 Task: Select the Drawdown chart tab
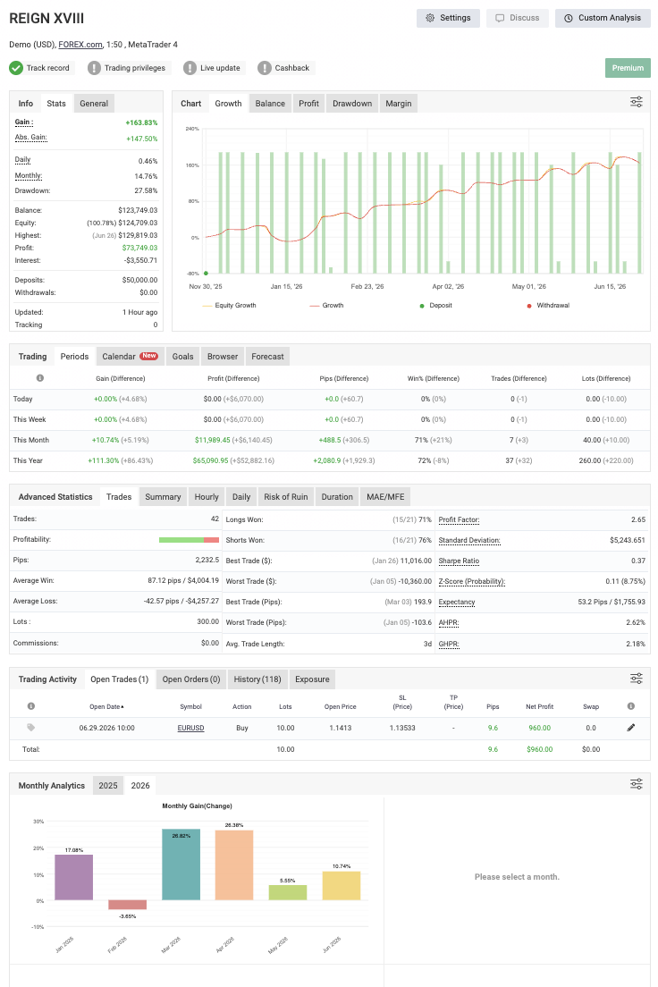[x=352, y=103]
